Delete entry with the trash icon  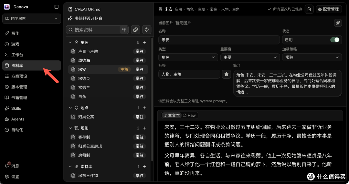click(x=309, y=9)
